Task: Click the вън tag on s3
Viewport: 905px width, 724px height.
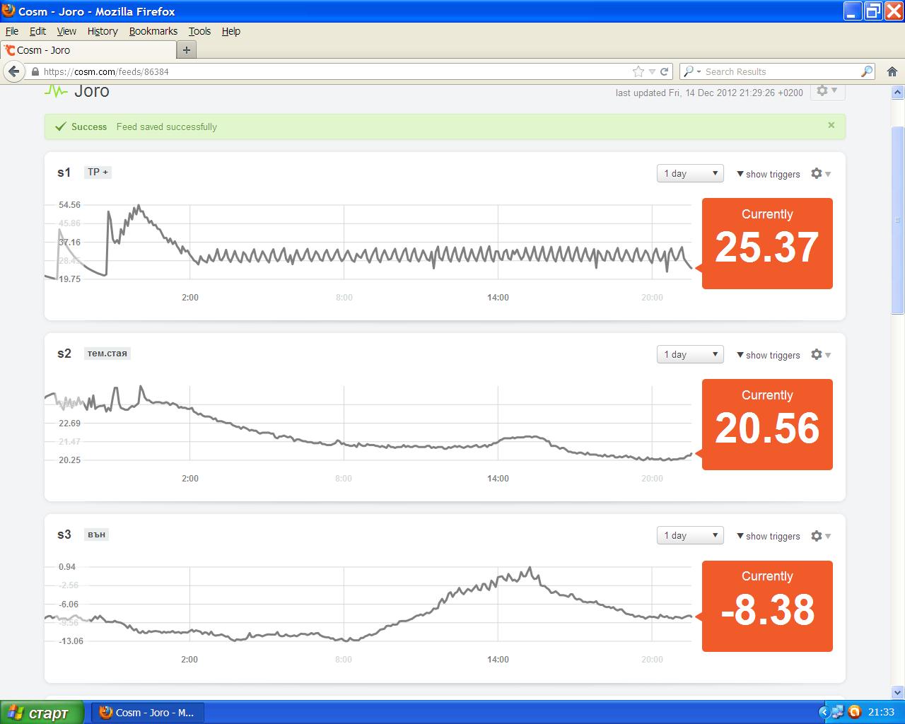Action: (x=97, y=534)
